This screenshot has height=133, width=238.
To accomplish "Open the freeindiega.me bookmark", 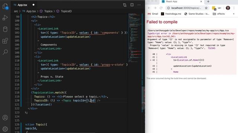I will coord(171,14).
